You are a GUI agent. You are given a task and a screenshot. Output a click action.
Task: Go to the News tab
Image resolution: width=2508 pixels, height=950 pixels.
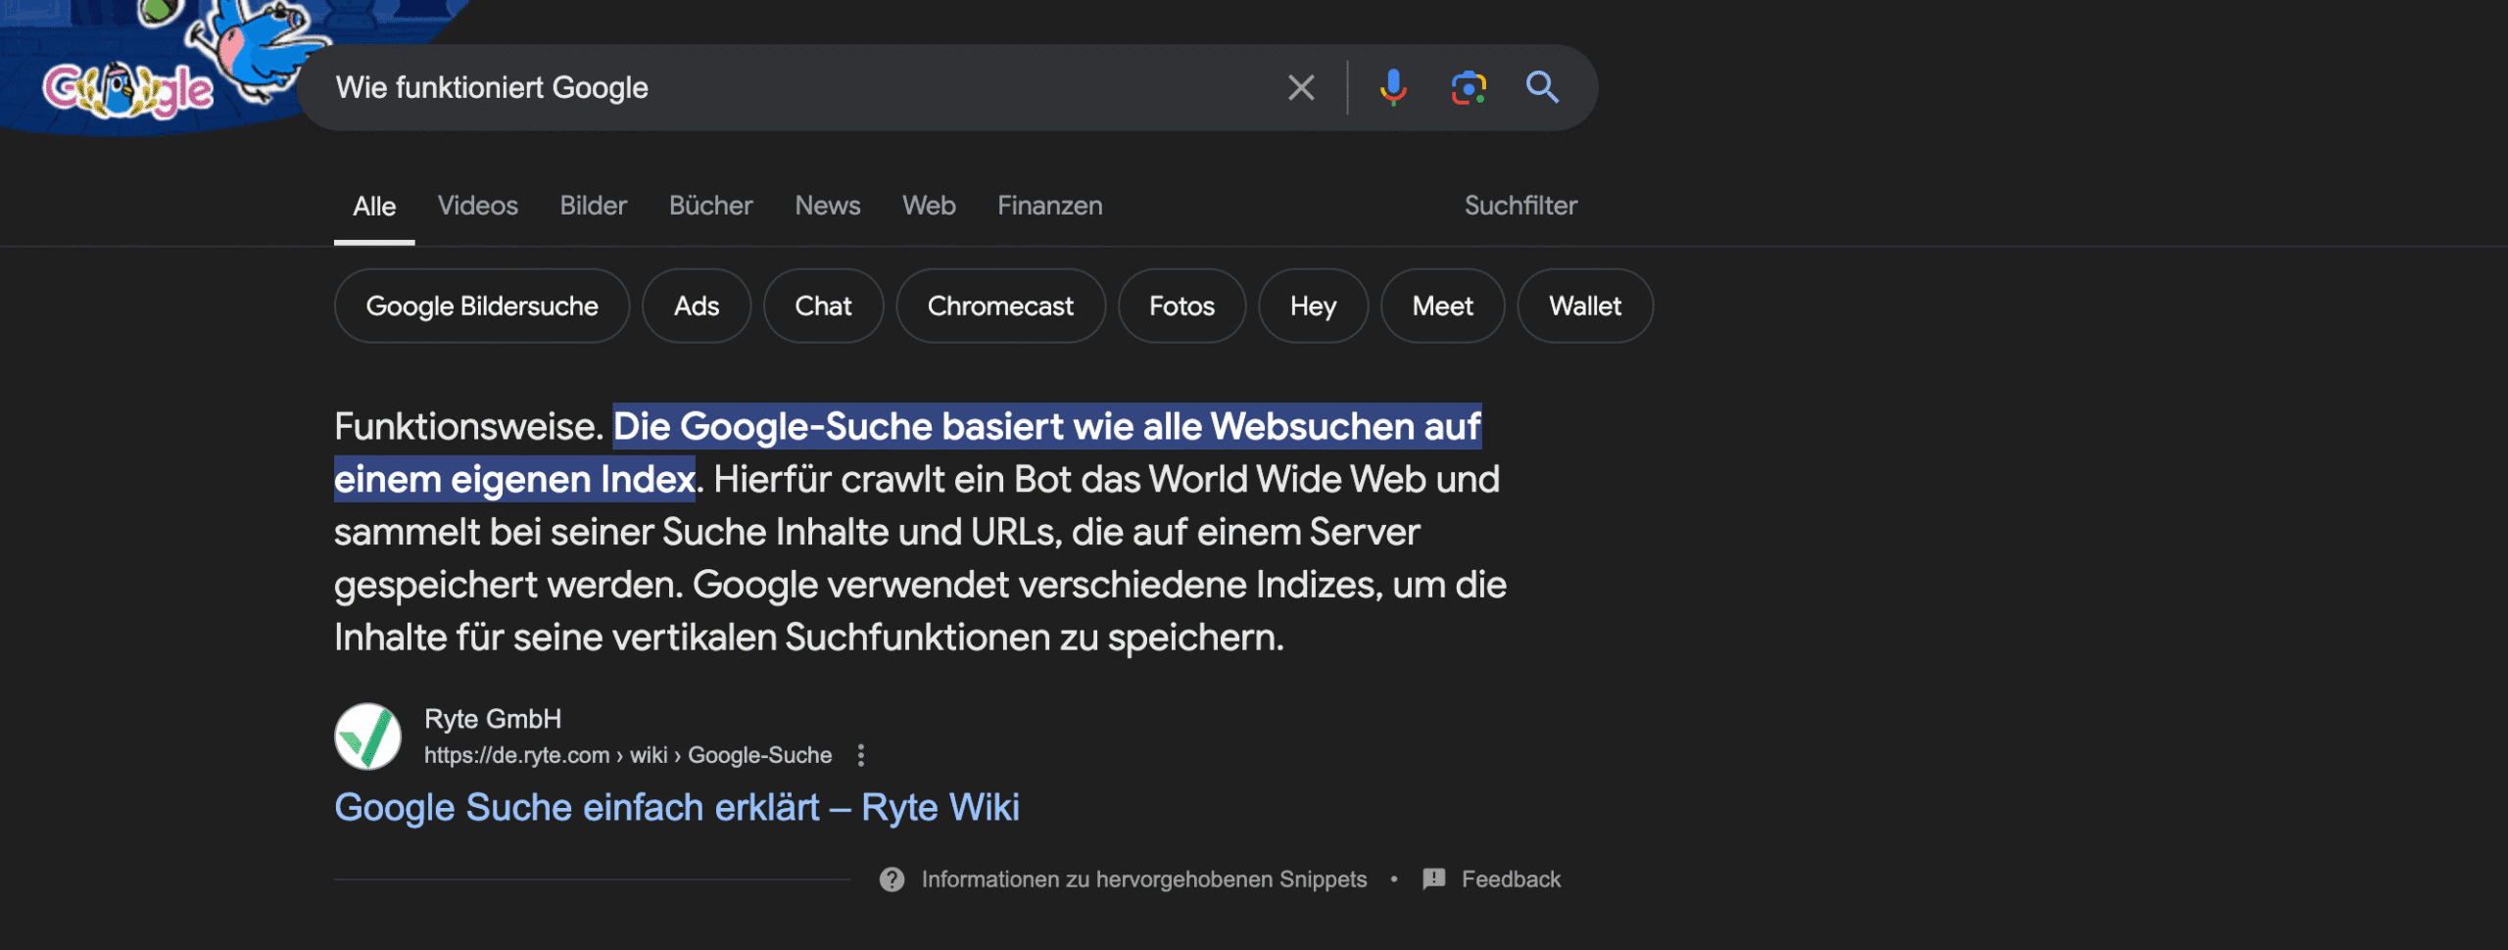(x=828, y=206)
